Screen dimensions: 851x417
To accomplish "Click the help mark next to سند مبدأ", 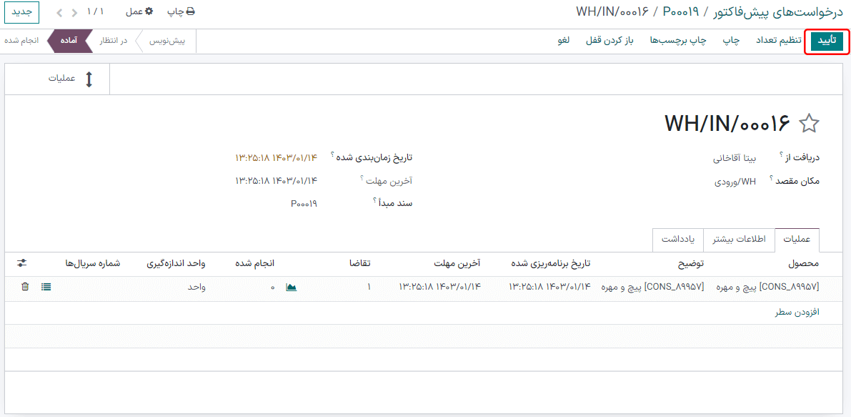I will (374, 200).
